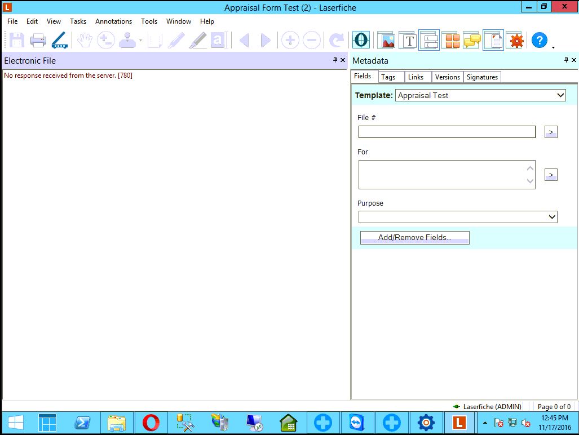The image size is (579, 435).
Task: Click the orange gear settings icon
Action: click(x=516, y=41)
